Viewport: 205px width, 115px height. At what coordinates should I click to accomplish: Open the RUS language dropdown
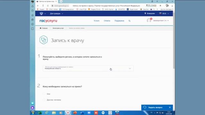(x=164, y=13)
